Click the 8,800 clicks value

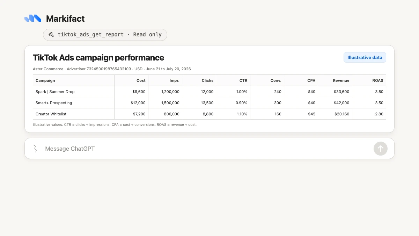pyautogui.click(x=208, y=114)
